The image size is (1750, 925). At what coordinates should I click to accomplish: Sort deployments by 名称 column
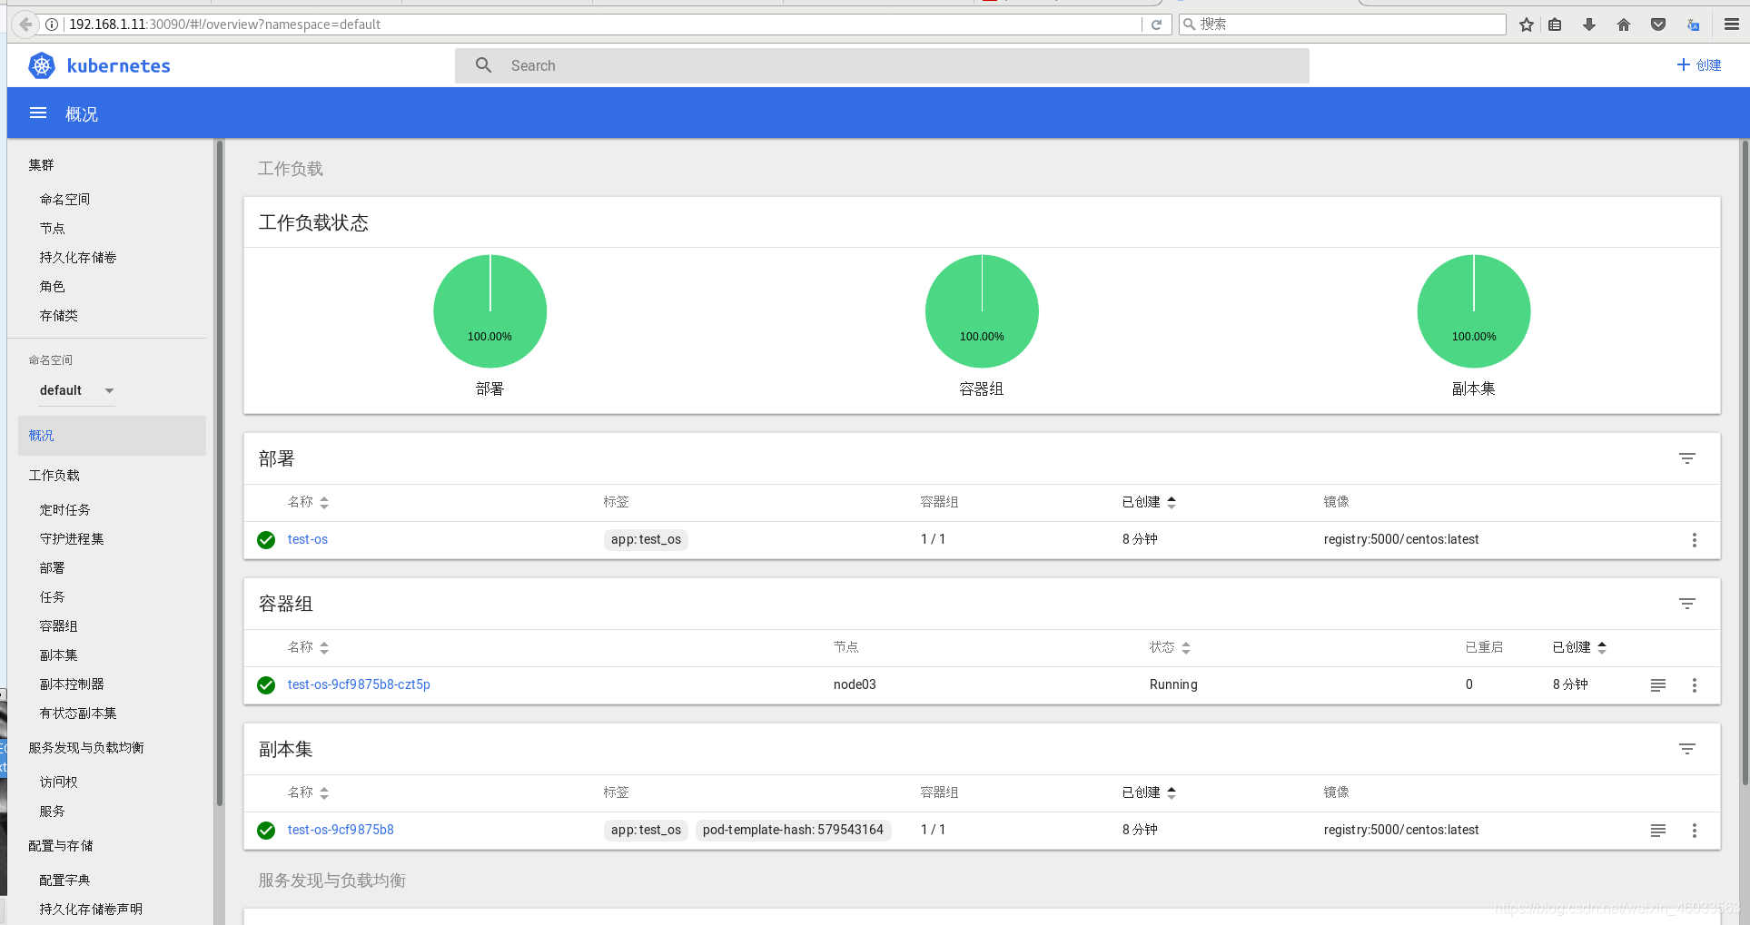[x=308, y=502]
